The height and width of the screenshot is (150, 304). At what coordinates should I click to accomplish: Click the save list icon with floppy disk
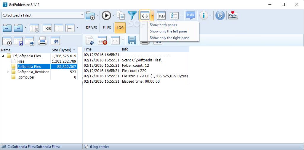[18, 41]
